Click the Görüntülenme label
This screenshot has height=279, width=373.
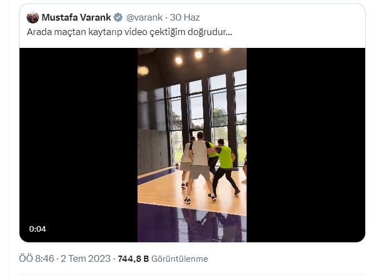tap(180, 259)
